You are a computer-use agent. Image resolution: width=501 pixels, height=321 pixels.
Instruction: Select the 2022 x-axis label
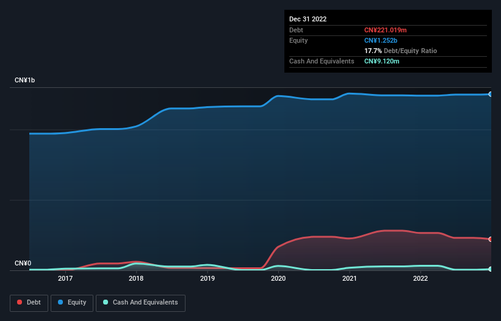[x=420, y=278]
